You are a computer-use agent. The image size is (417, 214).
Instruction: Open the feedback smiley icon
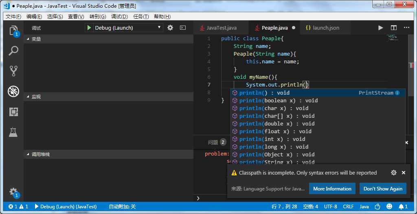click(x=389, y=206)
